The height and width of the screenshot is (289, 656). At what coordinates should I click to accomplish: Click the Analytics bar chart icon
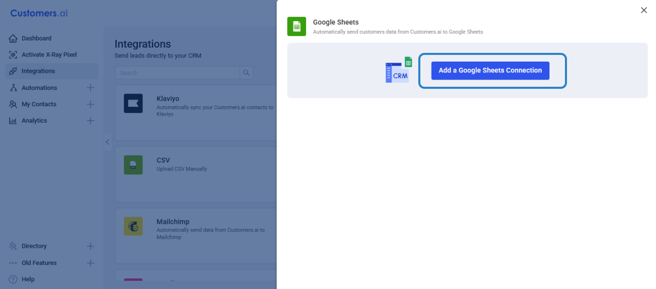pyautogui.click(x=13, y=121)
